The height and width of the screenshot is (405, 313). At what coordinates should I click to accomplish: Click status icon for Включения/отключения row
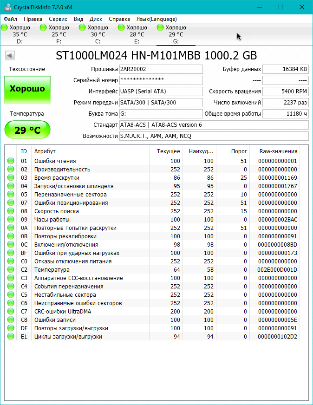click(x=11, y=245)
